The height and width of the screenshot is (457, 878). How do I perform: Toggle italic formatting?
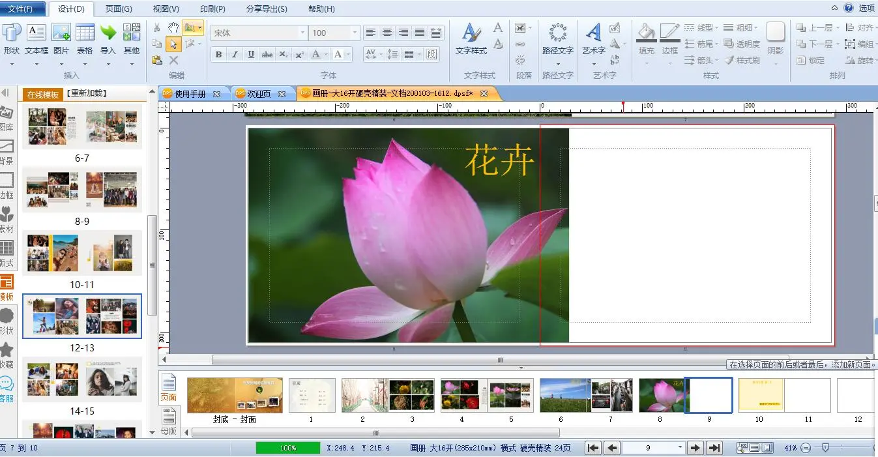click(235, 55)
